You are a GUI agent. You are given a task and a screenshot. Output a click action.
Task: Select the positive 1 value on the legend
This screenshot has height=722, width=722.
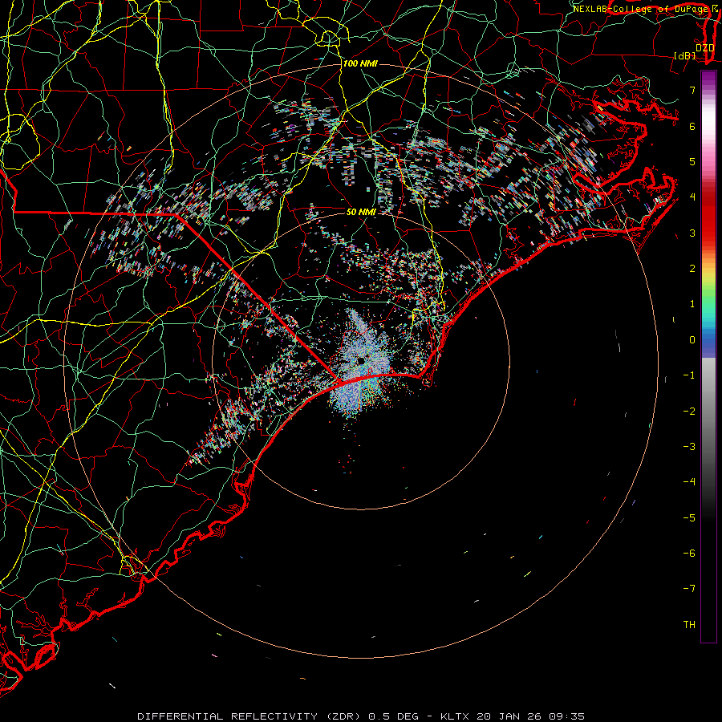click(692, 304)
